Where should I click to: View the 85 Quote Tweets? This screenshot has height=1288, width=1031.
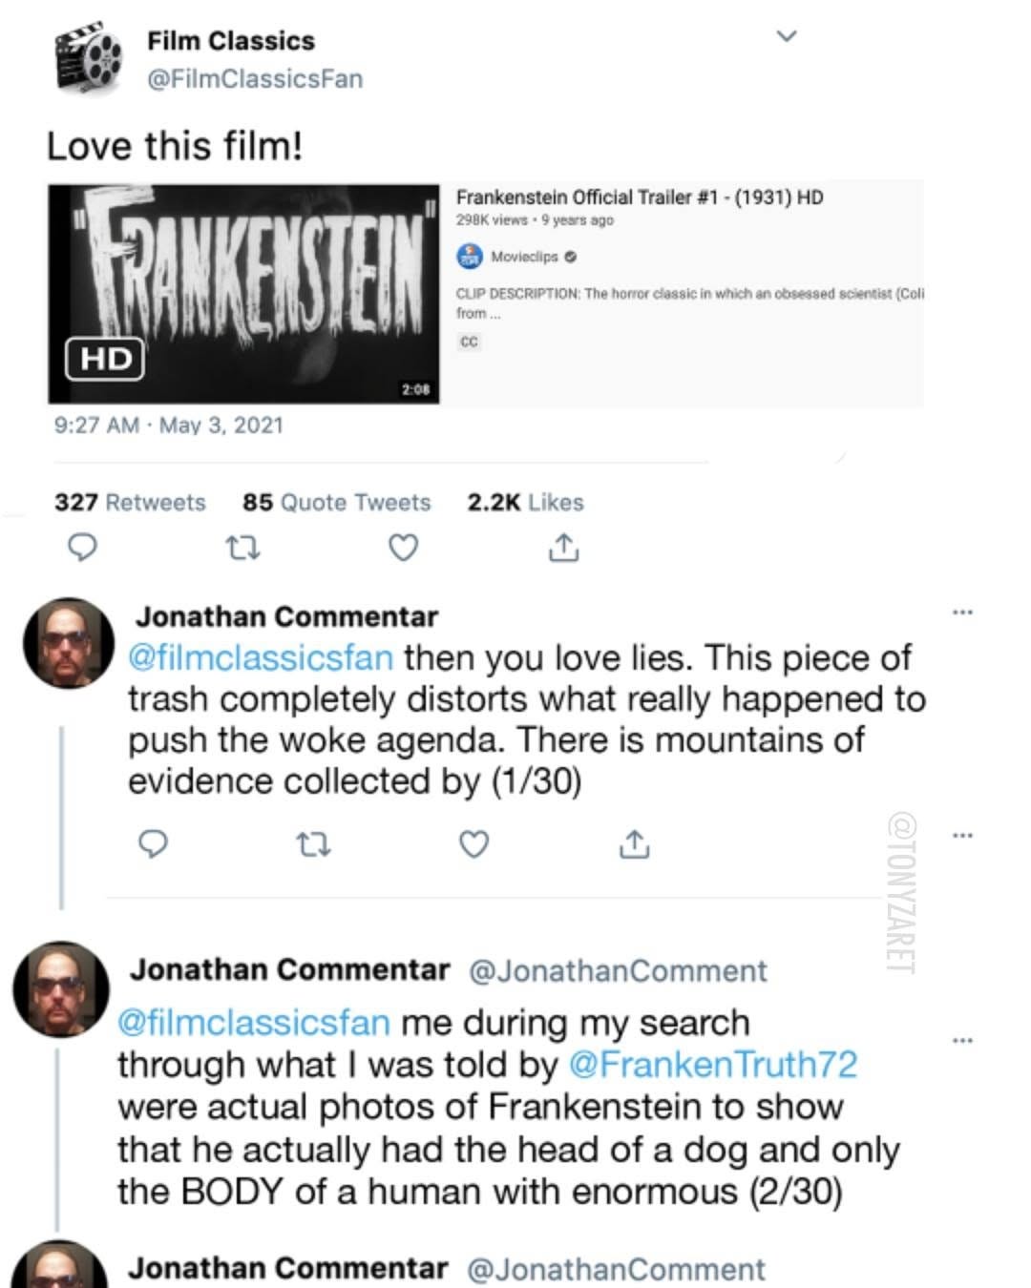tap(336, 502)
